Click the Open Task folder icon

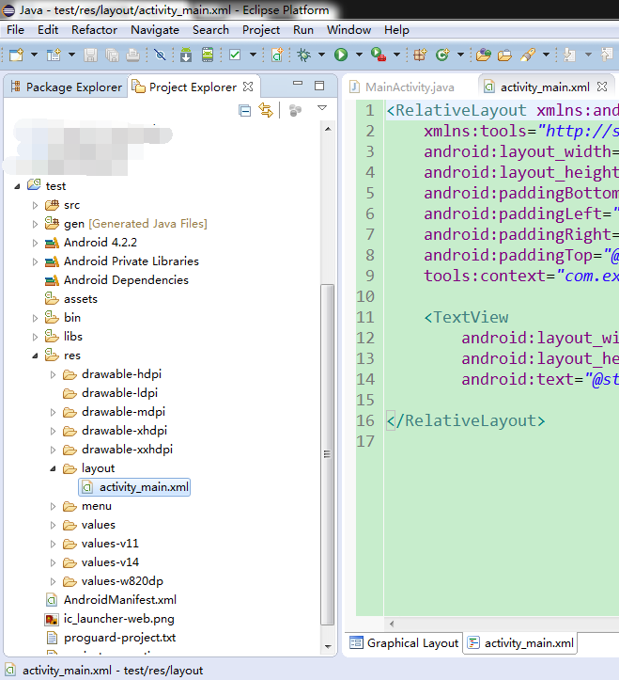pos(505,55)
